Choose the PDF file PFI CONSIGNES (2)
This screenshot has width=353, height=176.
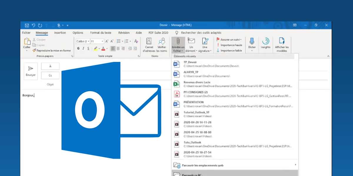[235, 94]
